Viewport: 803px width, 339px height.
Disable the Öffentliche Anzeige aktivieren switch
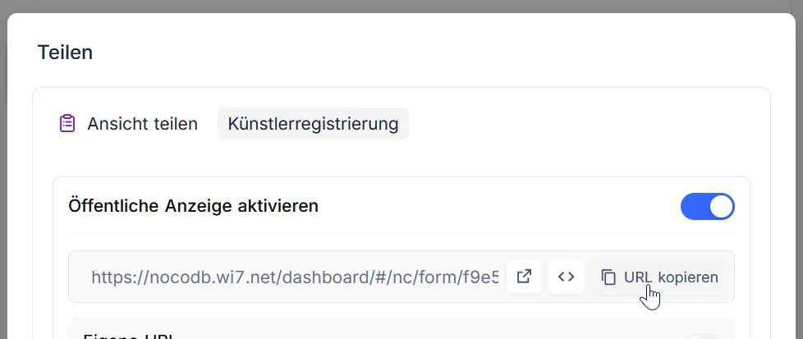pos(707,207)
